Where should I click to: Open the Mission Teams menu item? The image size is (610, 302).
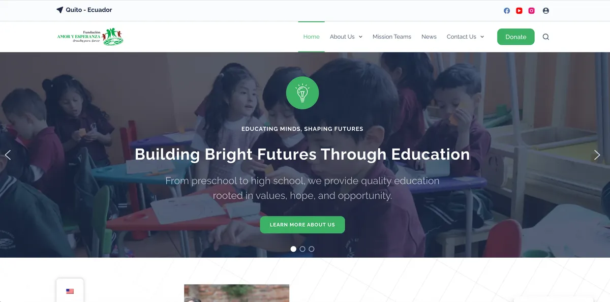point(392,37)
